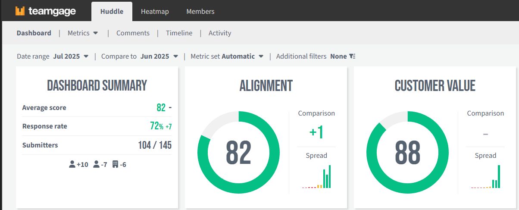The image size is (519, 210).
Task: Open the Compare to Jun 2025 dropdown
Action: 175,56
